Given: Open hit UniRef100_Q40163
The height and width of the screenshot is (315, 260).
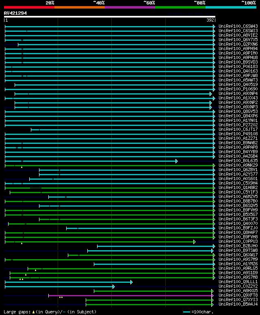Looking at the screenshot, I should (x=238, y=71).
